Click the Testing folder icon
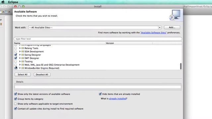This screenshot has height=119, width=212. click(x=23, y=61)
